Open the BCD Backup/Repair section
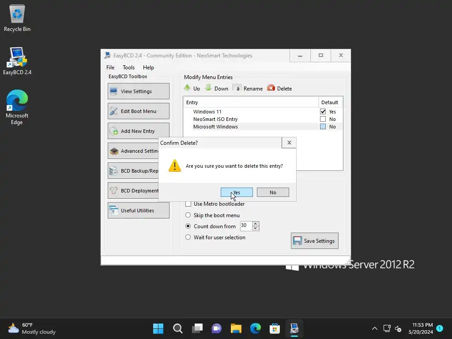 133,171
